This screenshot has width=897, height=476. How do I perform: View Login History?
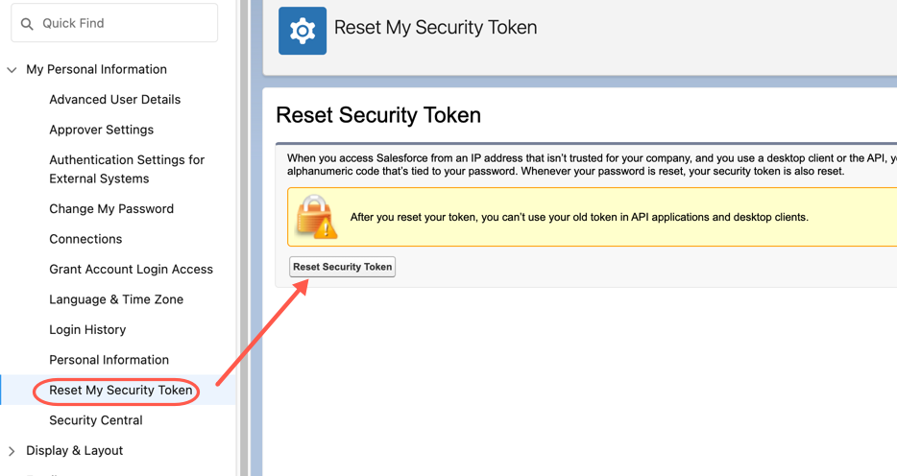coord(87,330)
